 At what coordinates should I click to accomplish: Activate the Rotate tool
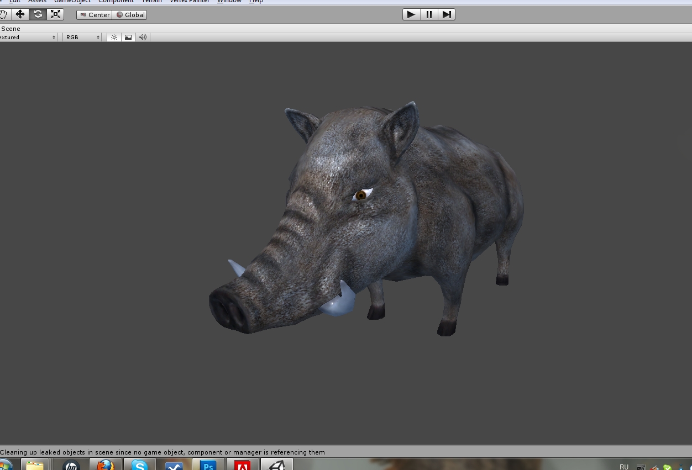click(38, 14)
